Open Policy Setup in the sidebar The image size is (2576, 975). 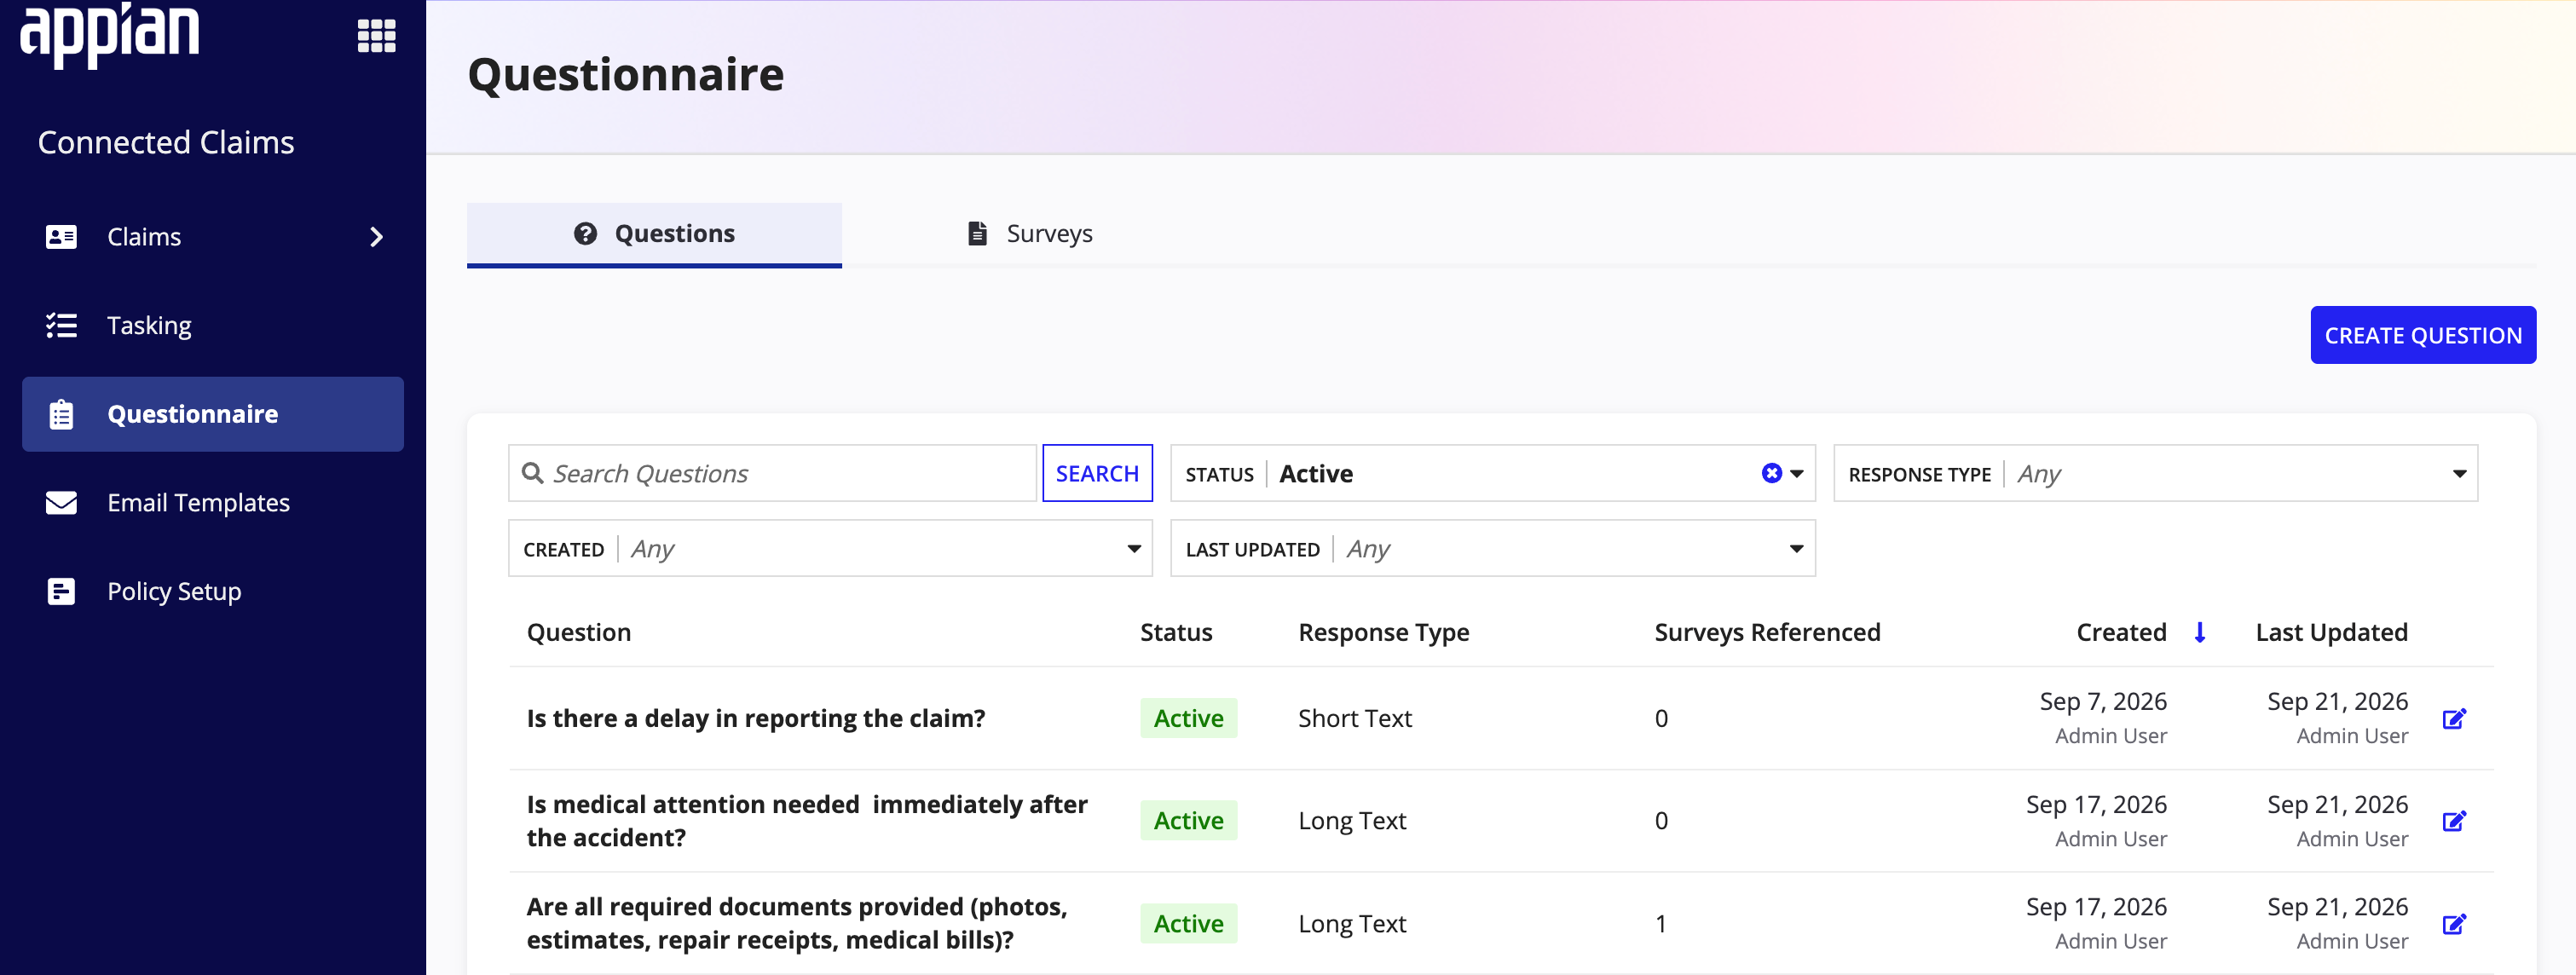point(213,591)
